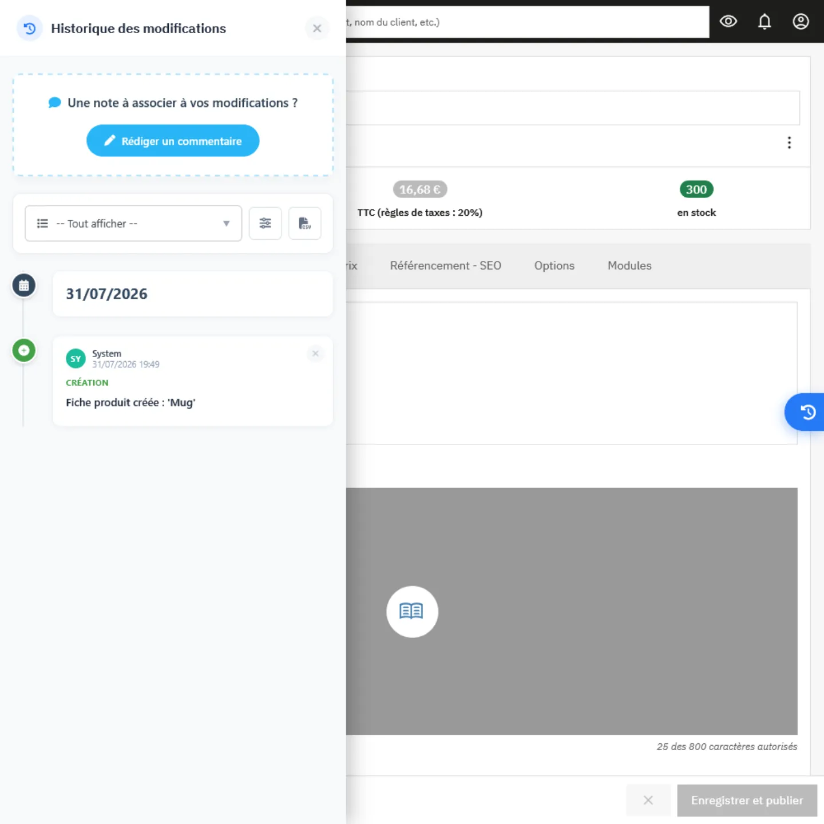Export history as CSV file
This screenshot has height=824, width=824.
click(x=304, y=223)
